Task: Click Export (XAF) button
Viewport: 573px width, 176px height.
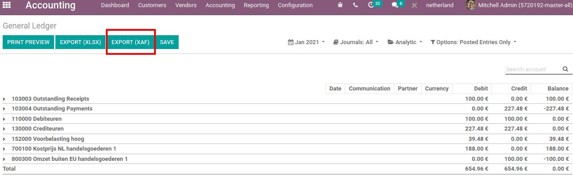Action: click(x=130, y=42)
